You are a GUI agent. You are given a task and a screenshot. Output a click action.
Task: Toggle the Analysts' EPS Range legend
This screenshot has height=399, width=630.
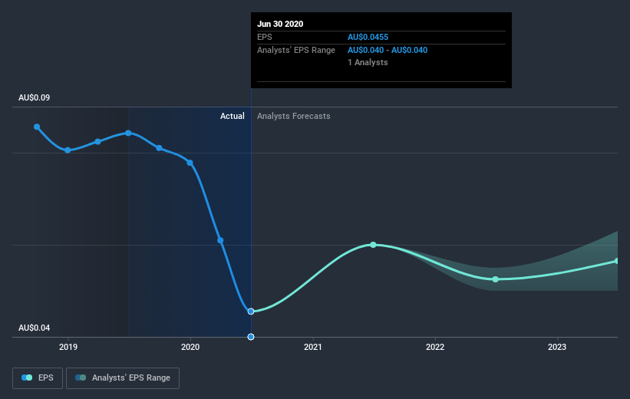pyautogui.click(x=123, y=378)
